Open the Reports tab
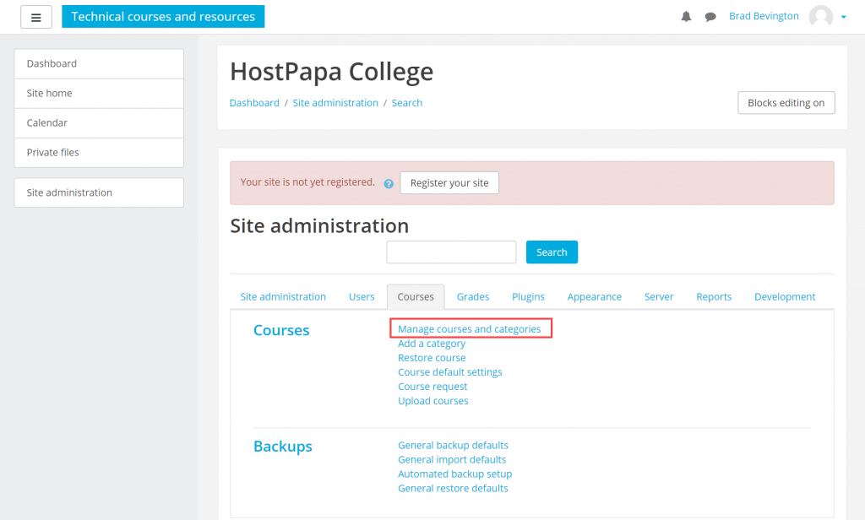Screen dimensions: 865x520 pyautogui.click(x=714, y=296)
